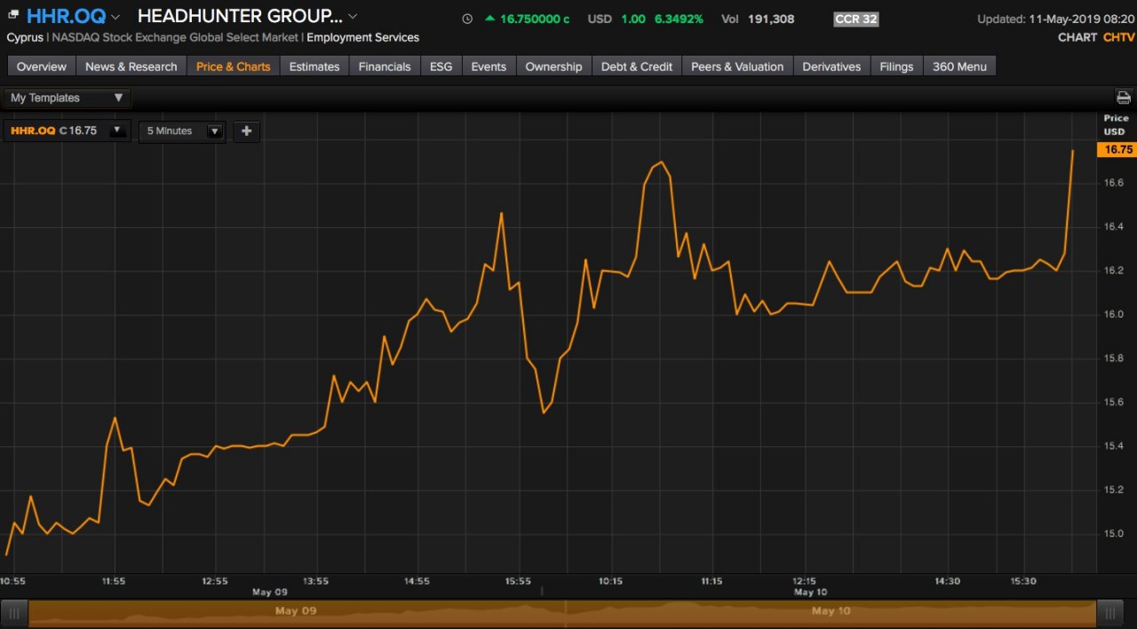Image resolution: width=1137 pixels, height=629 pixels.
Task: Click the 10:55 time axis label
Action: point(12,581)
